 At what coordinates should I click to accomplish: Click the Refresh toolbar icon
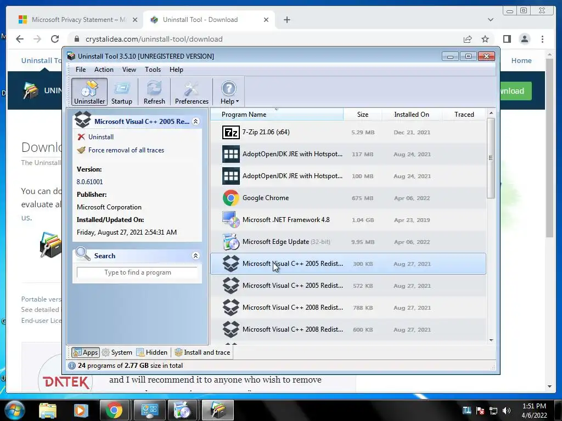coord(154,92)
